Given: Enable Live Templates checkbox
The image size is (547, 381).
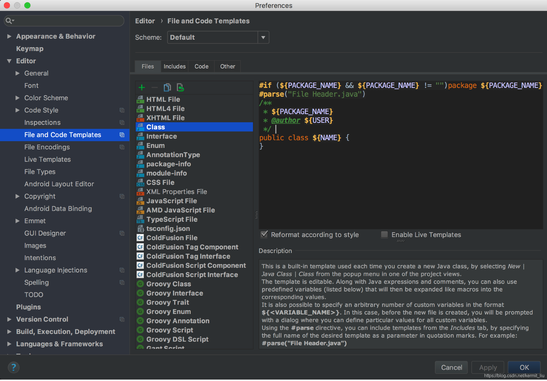Looking at the screenshot, I should [x=384, y=234].
